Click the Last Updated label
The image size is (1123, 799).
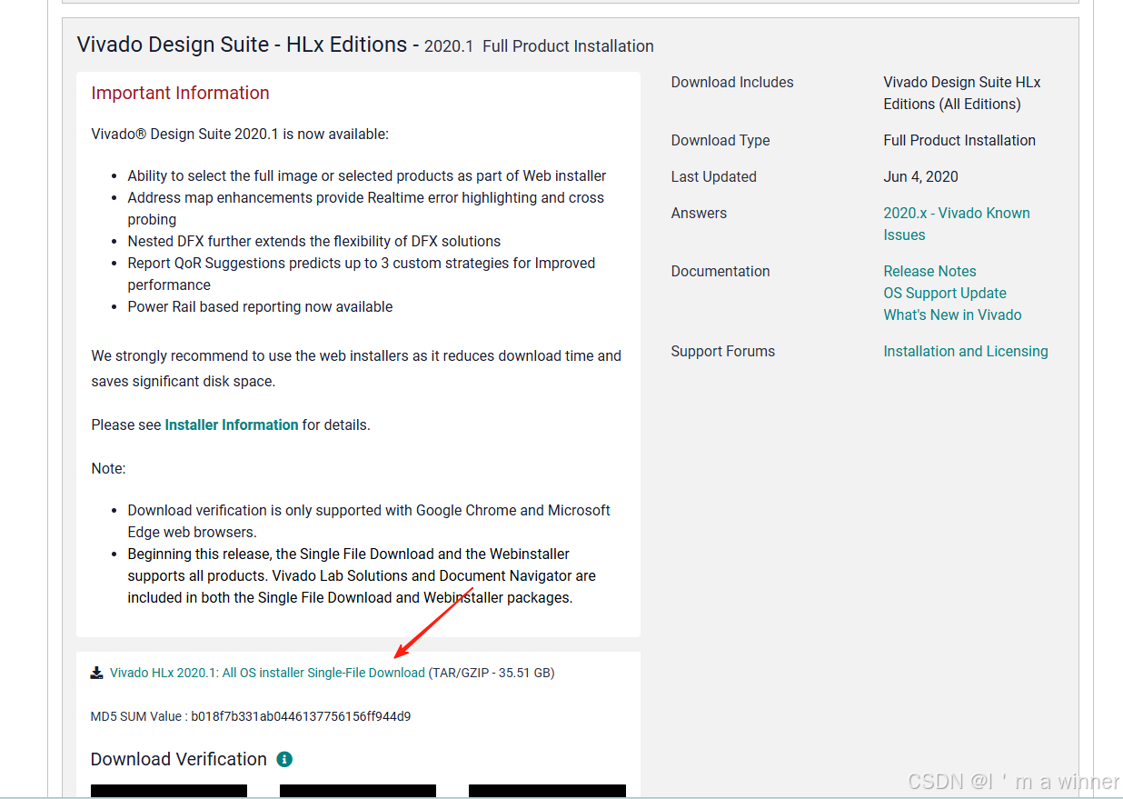click(x=713, y=176)
